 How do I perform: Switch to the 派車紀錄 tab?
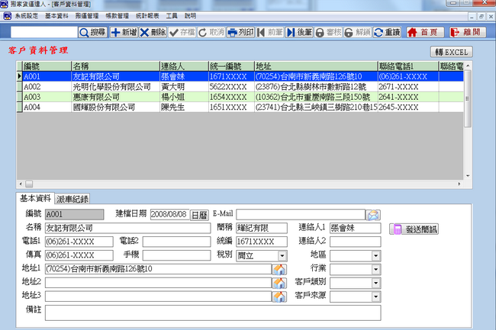(72, 199)
